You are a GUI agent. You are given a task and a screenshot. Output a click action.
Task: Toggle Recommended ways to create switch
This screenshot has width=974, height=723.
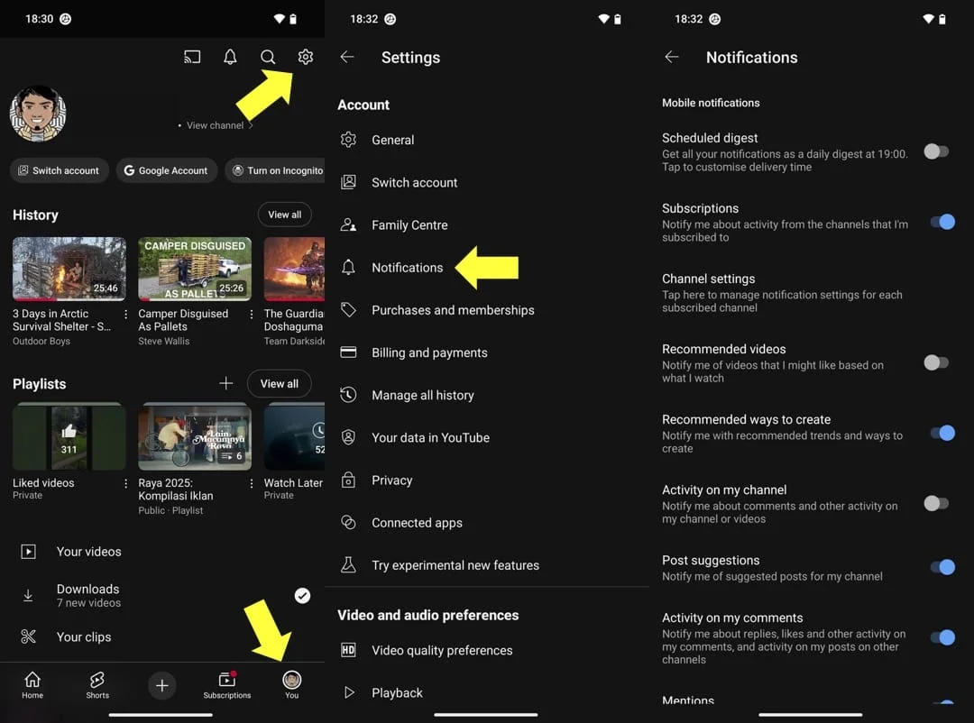pos(942,433)
